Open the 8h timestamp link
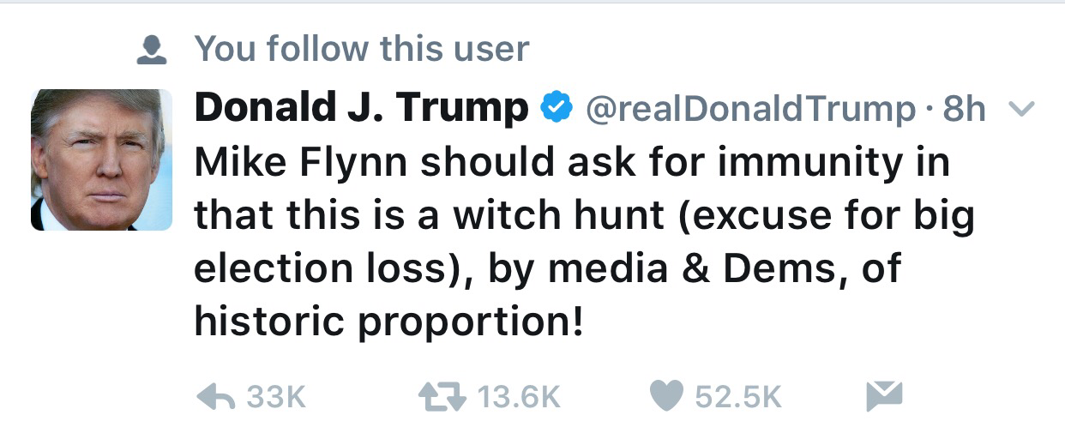The image size is (1065, 433). click(963, 109)
